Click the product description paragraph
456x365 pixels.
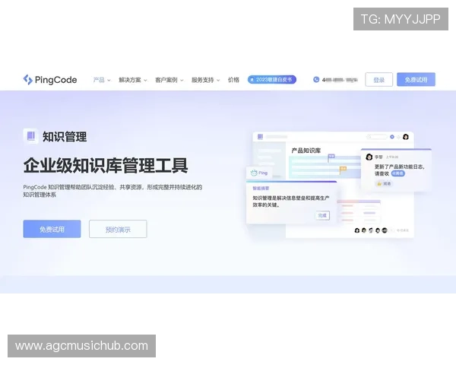click(112, 191)
